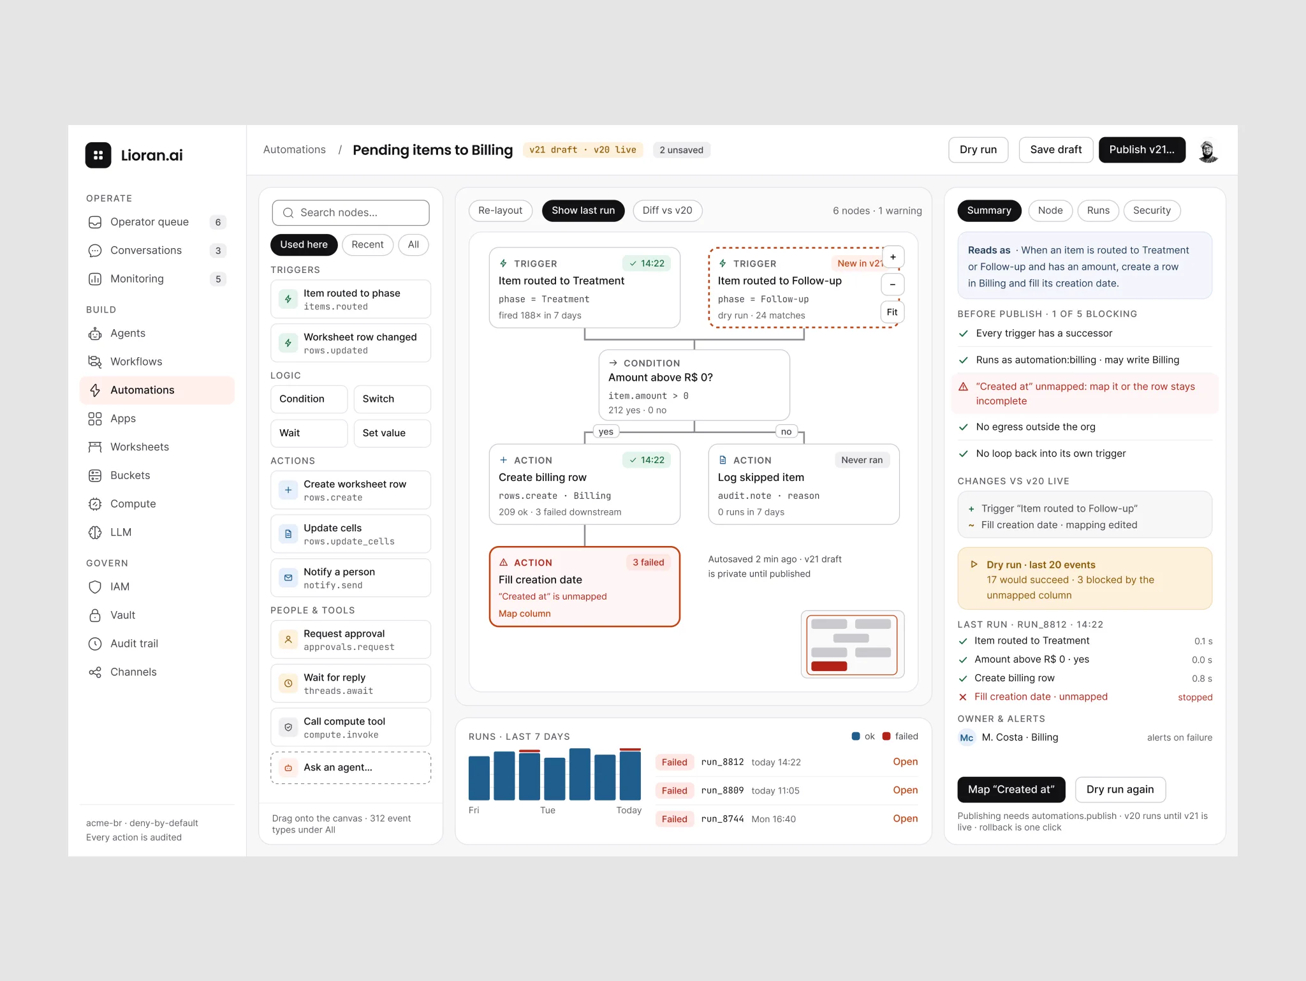Open Channels share icon

[95, 672]
